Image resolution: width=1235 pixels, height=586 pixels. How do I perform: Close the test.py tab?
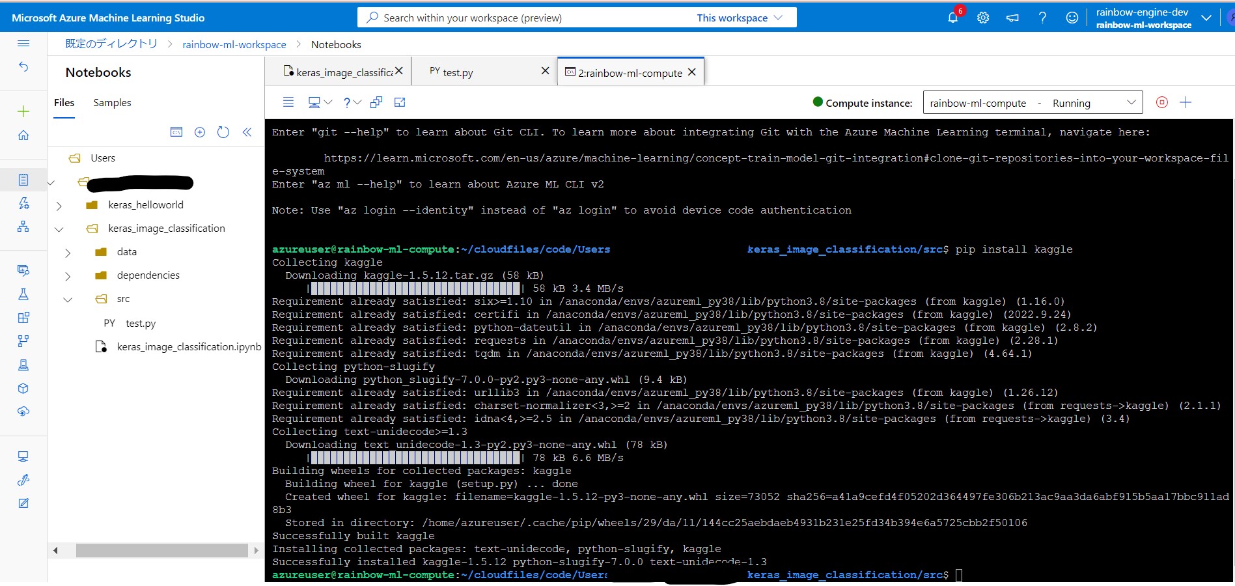(x=546, y=70)
